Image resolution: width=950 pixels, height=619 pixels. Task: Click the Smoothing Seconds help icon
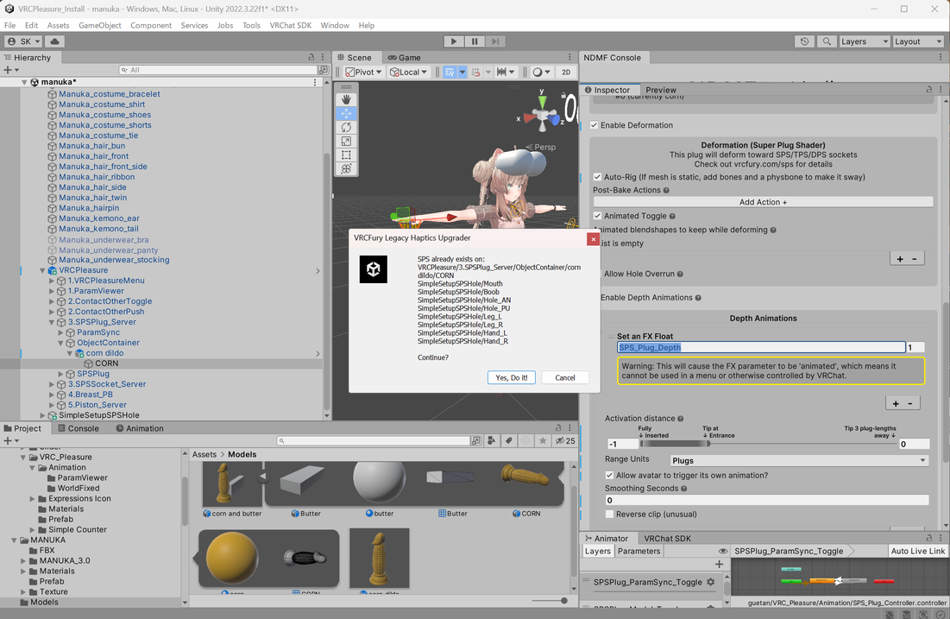684,489
